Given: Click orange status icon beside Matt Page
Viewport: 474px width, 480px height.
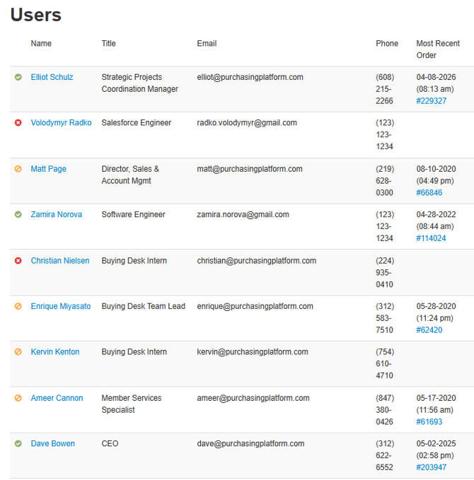Looking at the screenshot, I should 18,169.
